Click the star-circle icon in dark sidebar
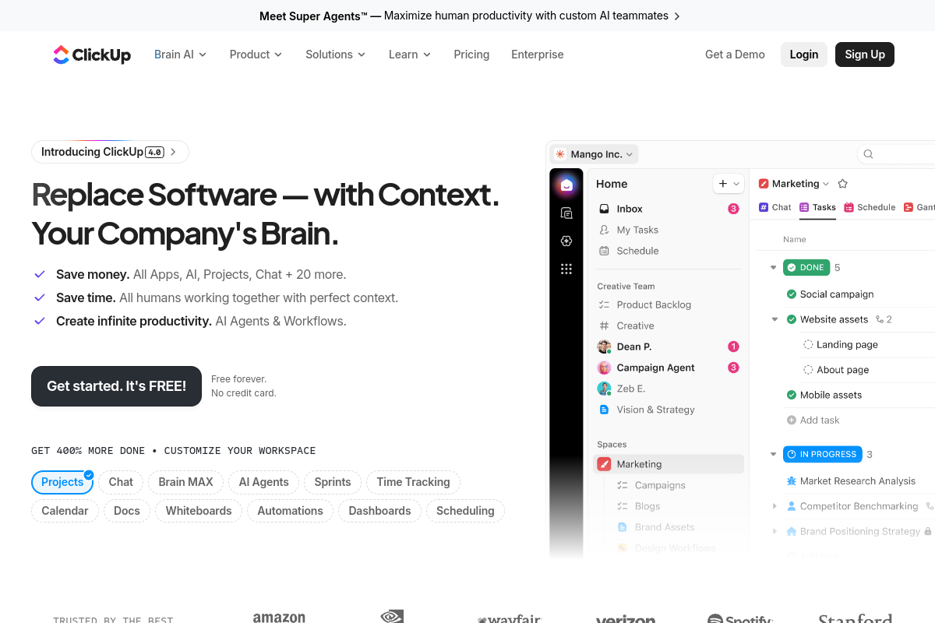The height and width of the screenshot is (623, 935). (x=566, y=241)
